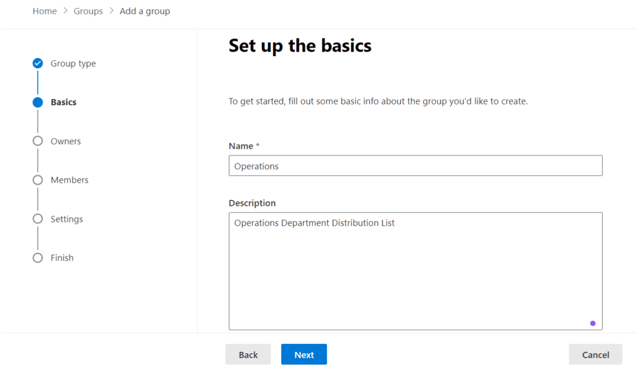Select the Settings step circle

click(38, 219)
